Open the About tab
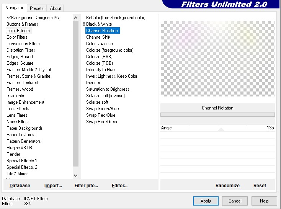Screen dimensions: 281x209 tap(56, 8)
